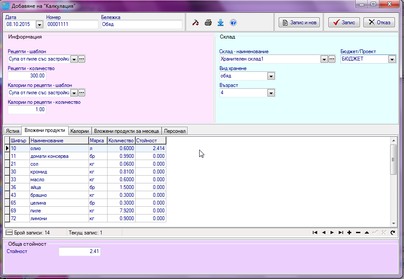404x279 pixels.
Task: Click the Рецепти - количество field showing 300.00
Action: coord(27,76)
